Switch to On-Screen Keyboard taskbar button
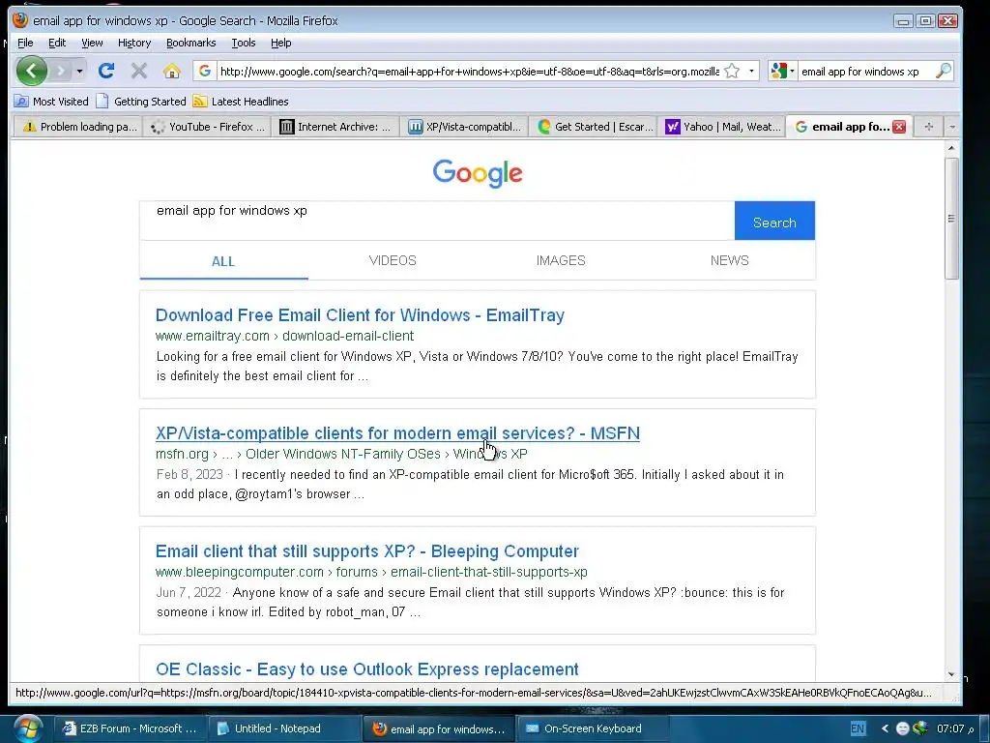The image size is (990, 743). point(592,728)
